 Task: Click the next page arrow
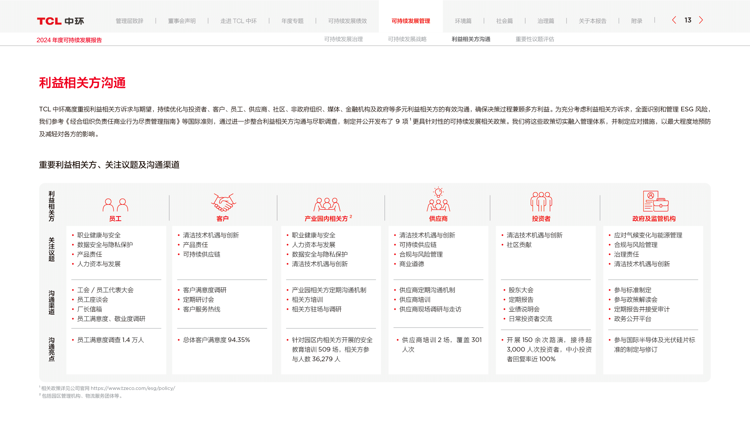pos(701,20)
